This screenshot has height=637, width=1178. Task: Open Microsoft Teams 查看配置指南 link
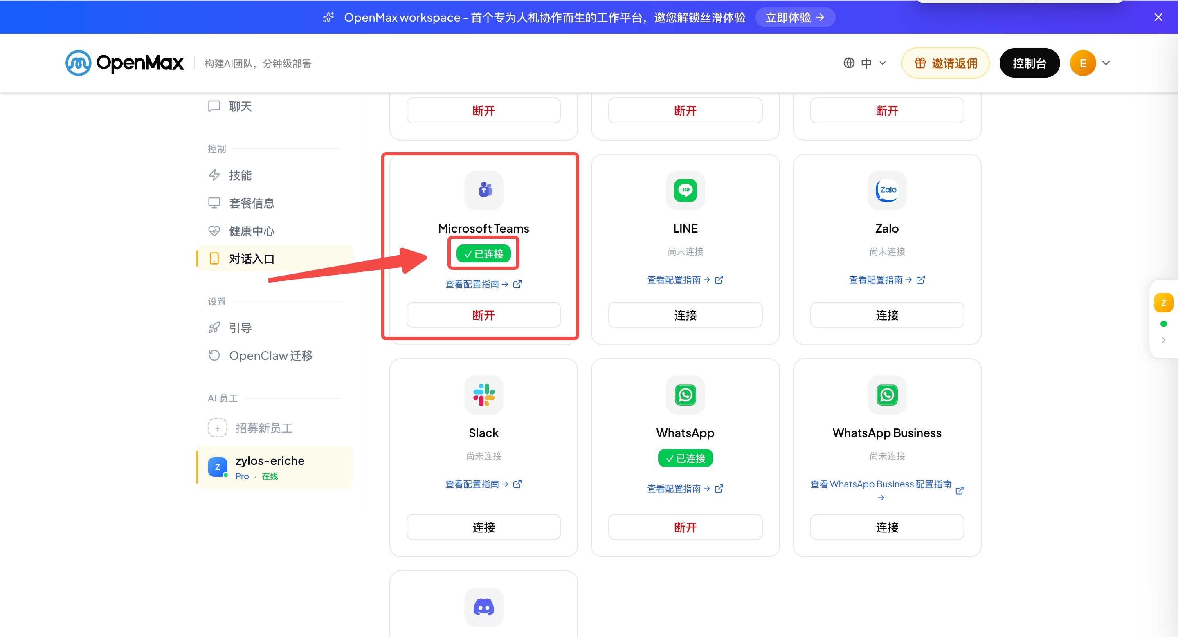pos(483,284)
